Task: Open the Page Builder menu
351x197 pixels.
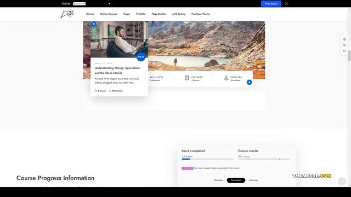Action: coord(158,14)
